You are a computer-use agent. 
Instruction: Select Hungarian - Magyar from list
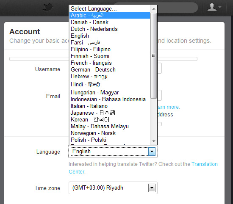click(110, 92)
